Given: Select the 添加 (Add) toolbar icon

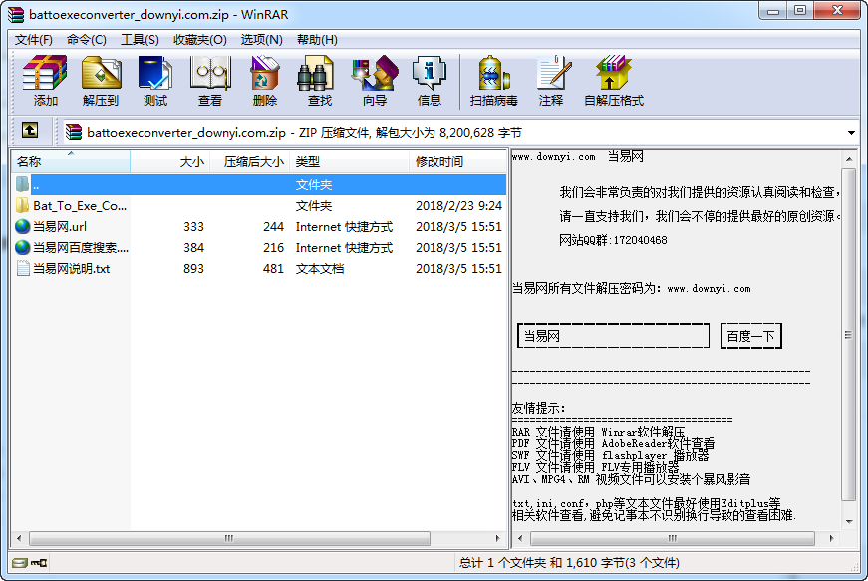Looking at the screenshot, I should point(44,80).
